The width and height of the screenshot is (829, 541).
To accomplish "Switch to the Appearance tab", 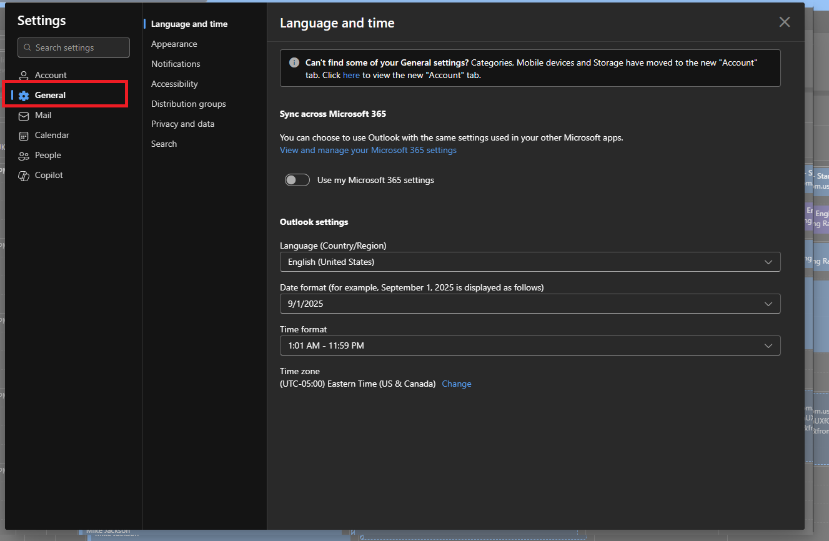I will 174,44.
